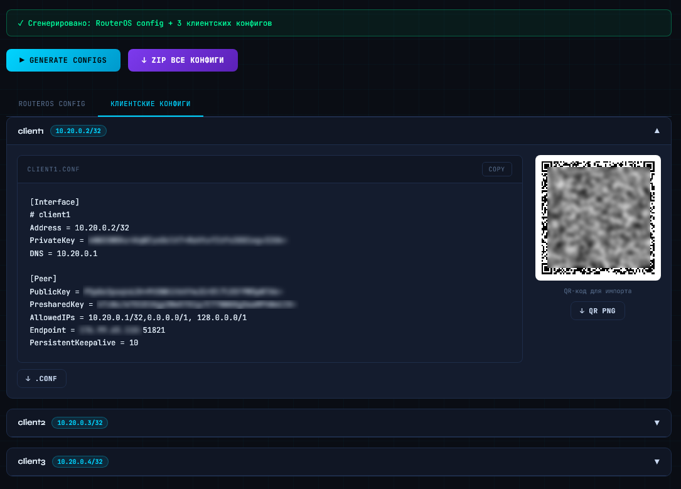Expand the client2 section arrow
681x489 pixels.
[657, 422]
